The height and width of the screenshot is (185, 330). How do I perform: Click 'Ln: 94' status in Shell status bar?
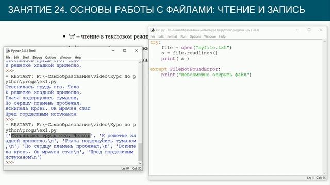pos(125,168)
